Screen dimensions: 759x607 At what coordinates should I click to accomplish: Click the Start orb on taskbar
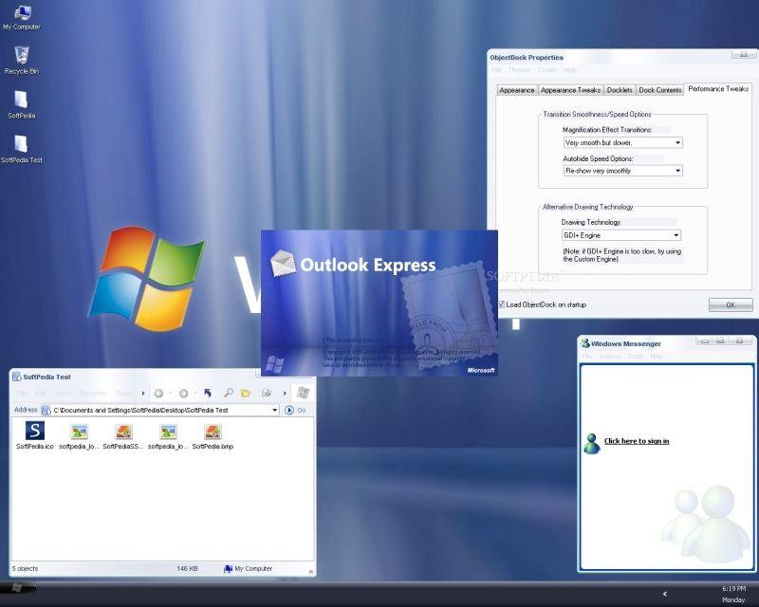[17, 588]
